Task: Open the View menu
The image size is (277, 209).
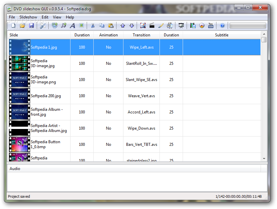Action: coord(57,17)
